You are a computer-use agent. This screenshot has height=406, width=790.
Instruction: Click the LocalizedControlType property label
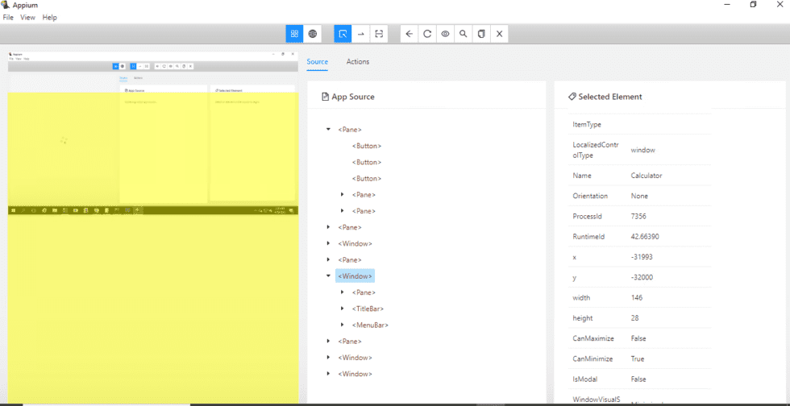pyautogui.click(x=595, y=150)
